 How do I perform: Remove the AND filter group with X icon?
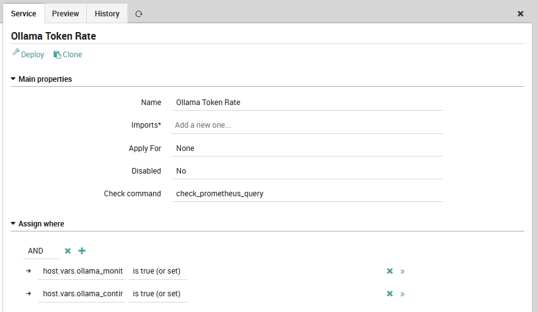point(68,251)
